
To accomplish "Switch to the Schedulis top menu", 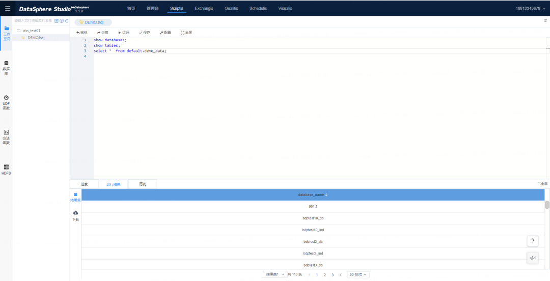I will (258, 9).
